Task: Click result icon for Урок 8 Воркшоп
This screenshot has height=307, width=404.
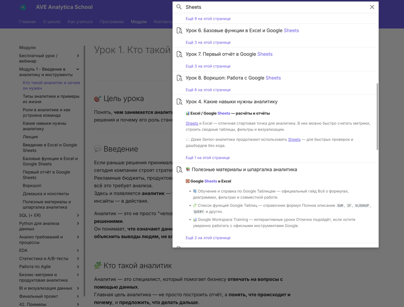Action: [x=180, y=78]
